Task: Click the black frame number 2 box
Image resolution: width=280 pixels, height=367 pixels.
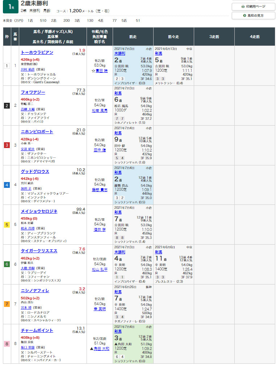Action: coord(7,106)
